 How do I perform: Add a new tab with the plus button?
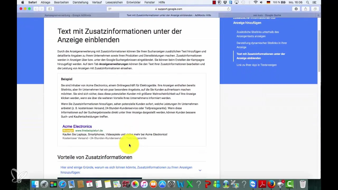pos(318,15)
